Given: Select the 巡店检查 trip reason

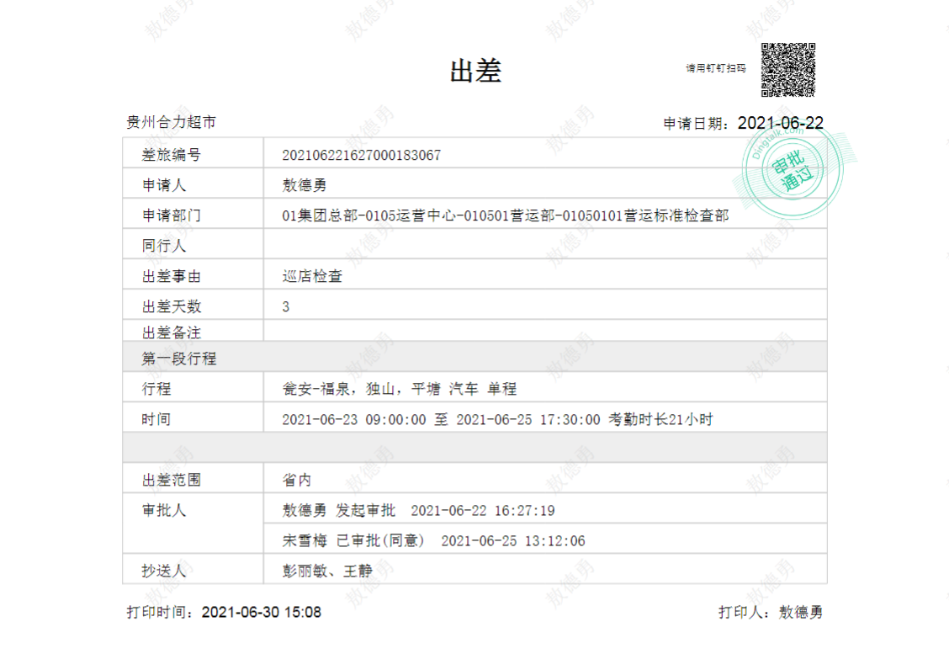Looking at the screenshot, I should click(x=312, y=276).
